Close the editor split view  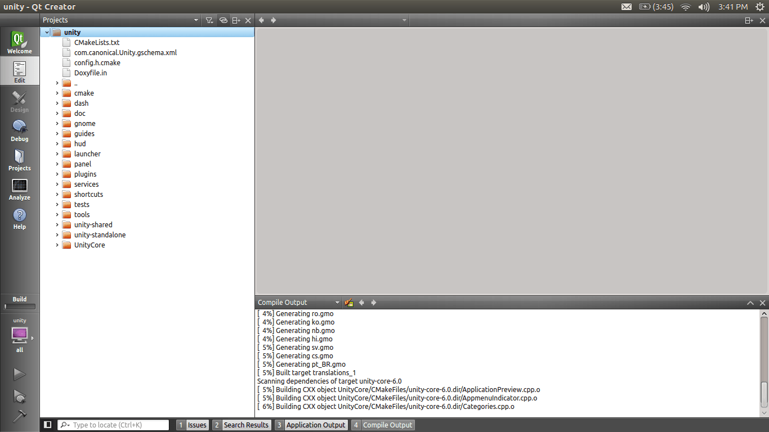762,20
